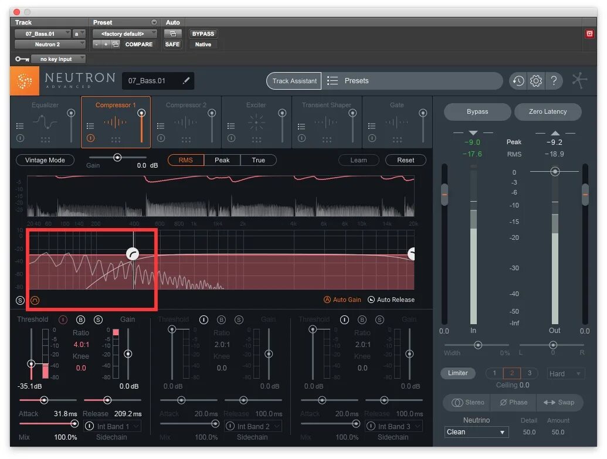This screenshot has height=459, width=607.
Task: Open the 07_Bass.01 track dropdown
Action: [x=43, y=33]
